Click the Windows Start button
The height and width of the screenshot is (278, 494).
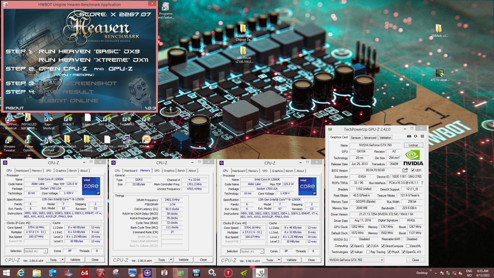[x=6, y=273]
